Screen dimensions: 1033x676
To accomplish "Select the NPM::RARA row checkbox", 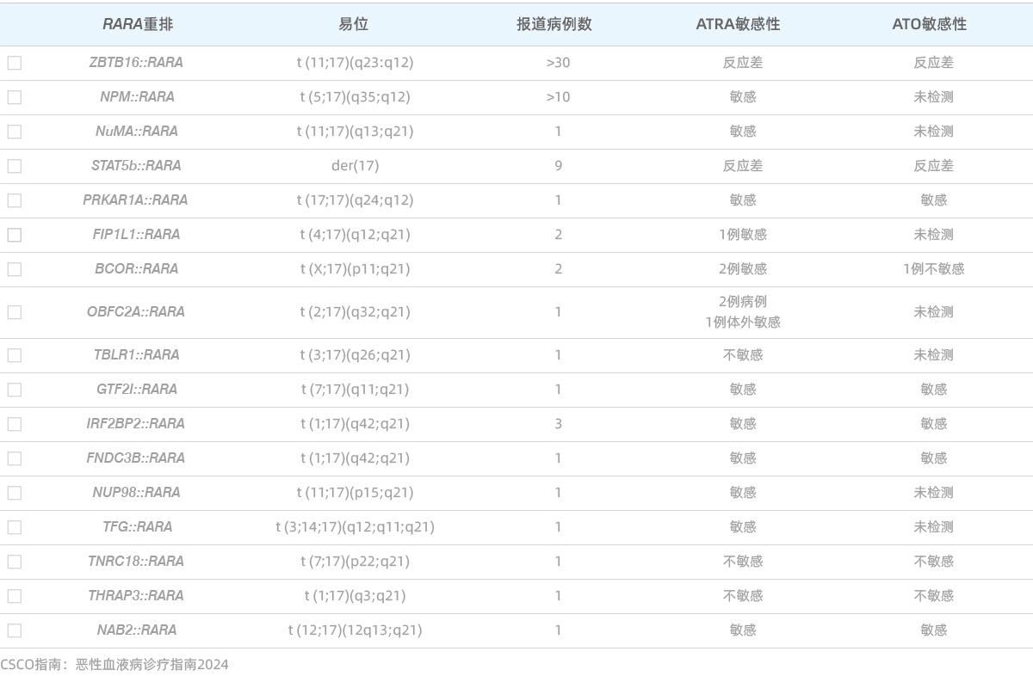I will (15, 97).
